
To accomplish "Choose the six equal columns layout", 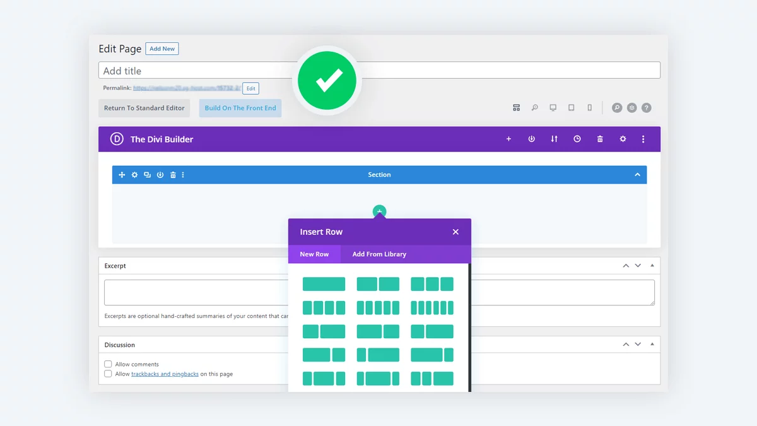I will [432, 307].
